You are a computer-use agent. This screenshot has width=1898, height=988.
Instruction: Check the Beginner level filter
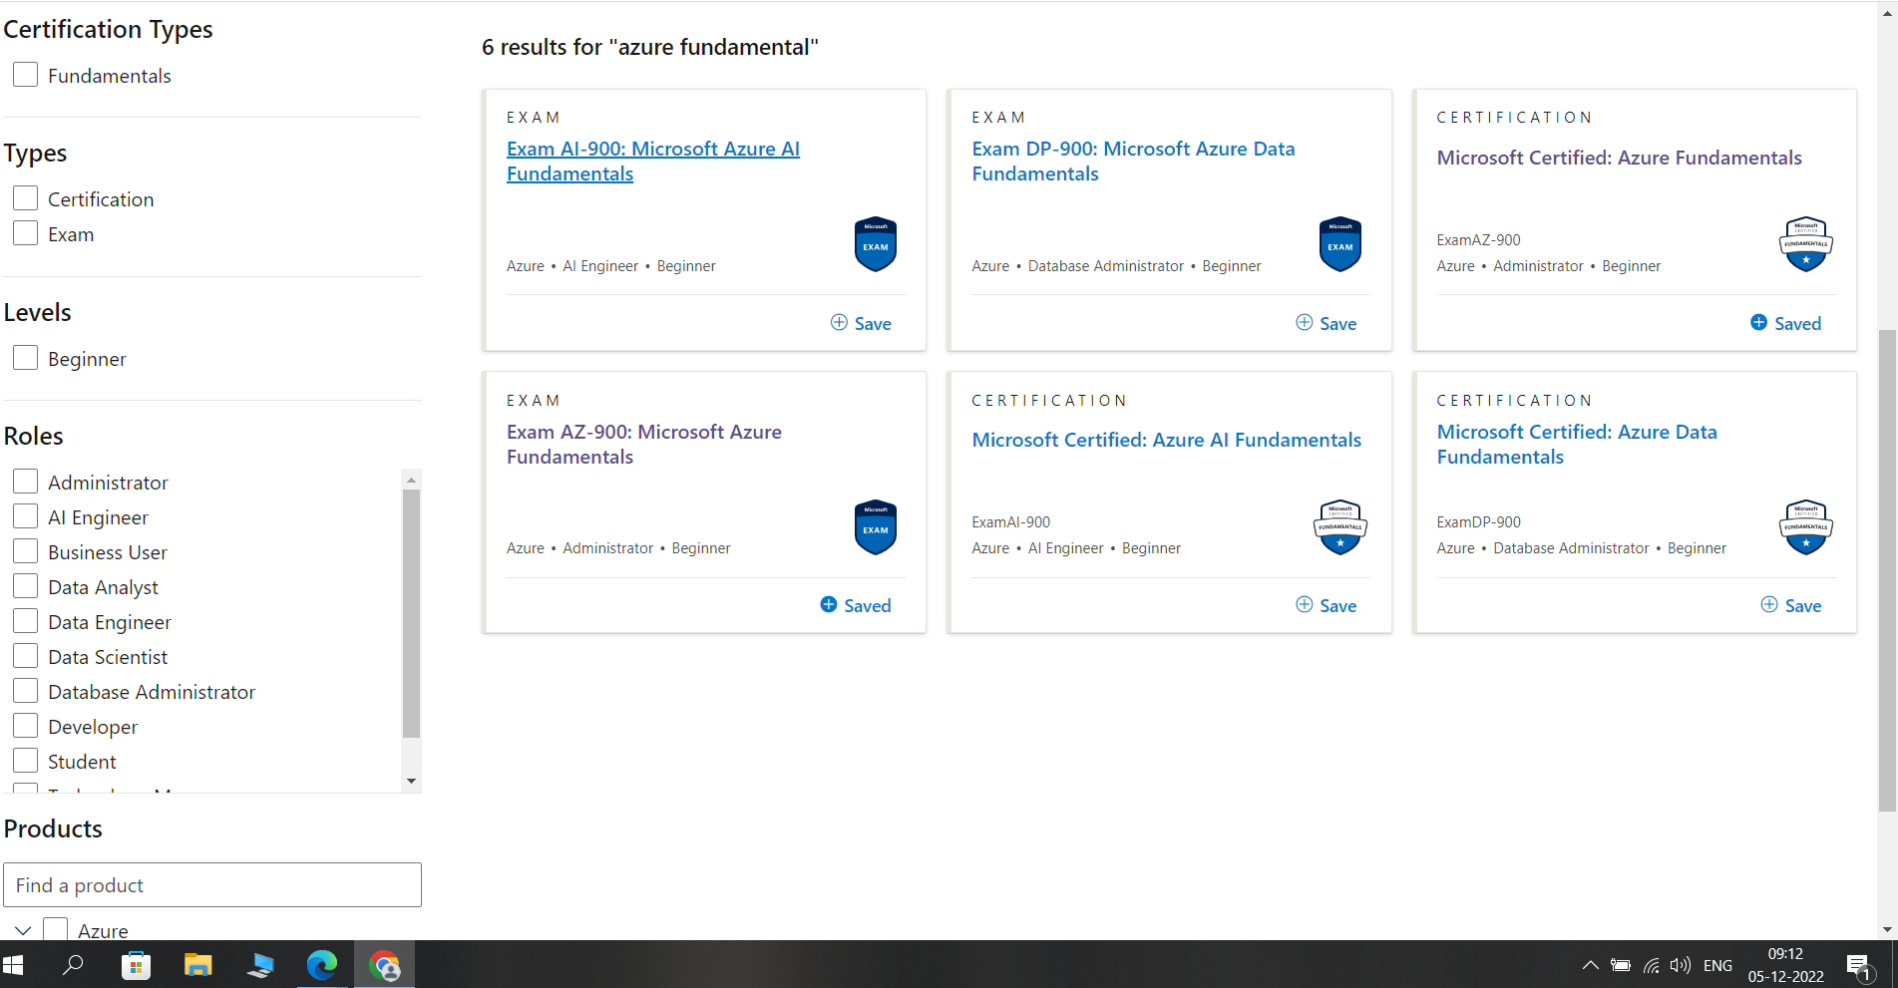click(25, 358)
